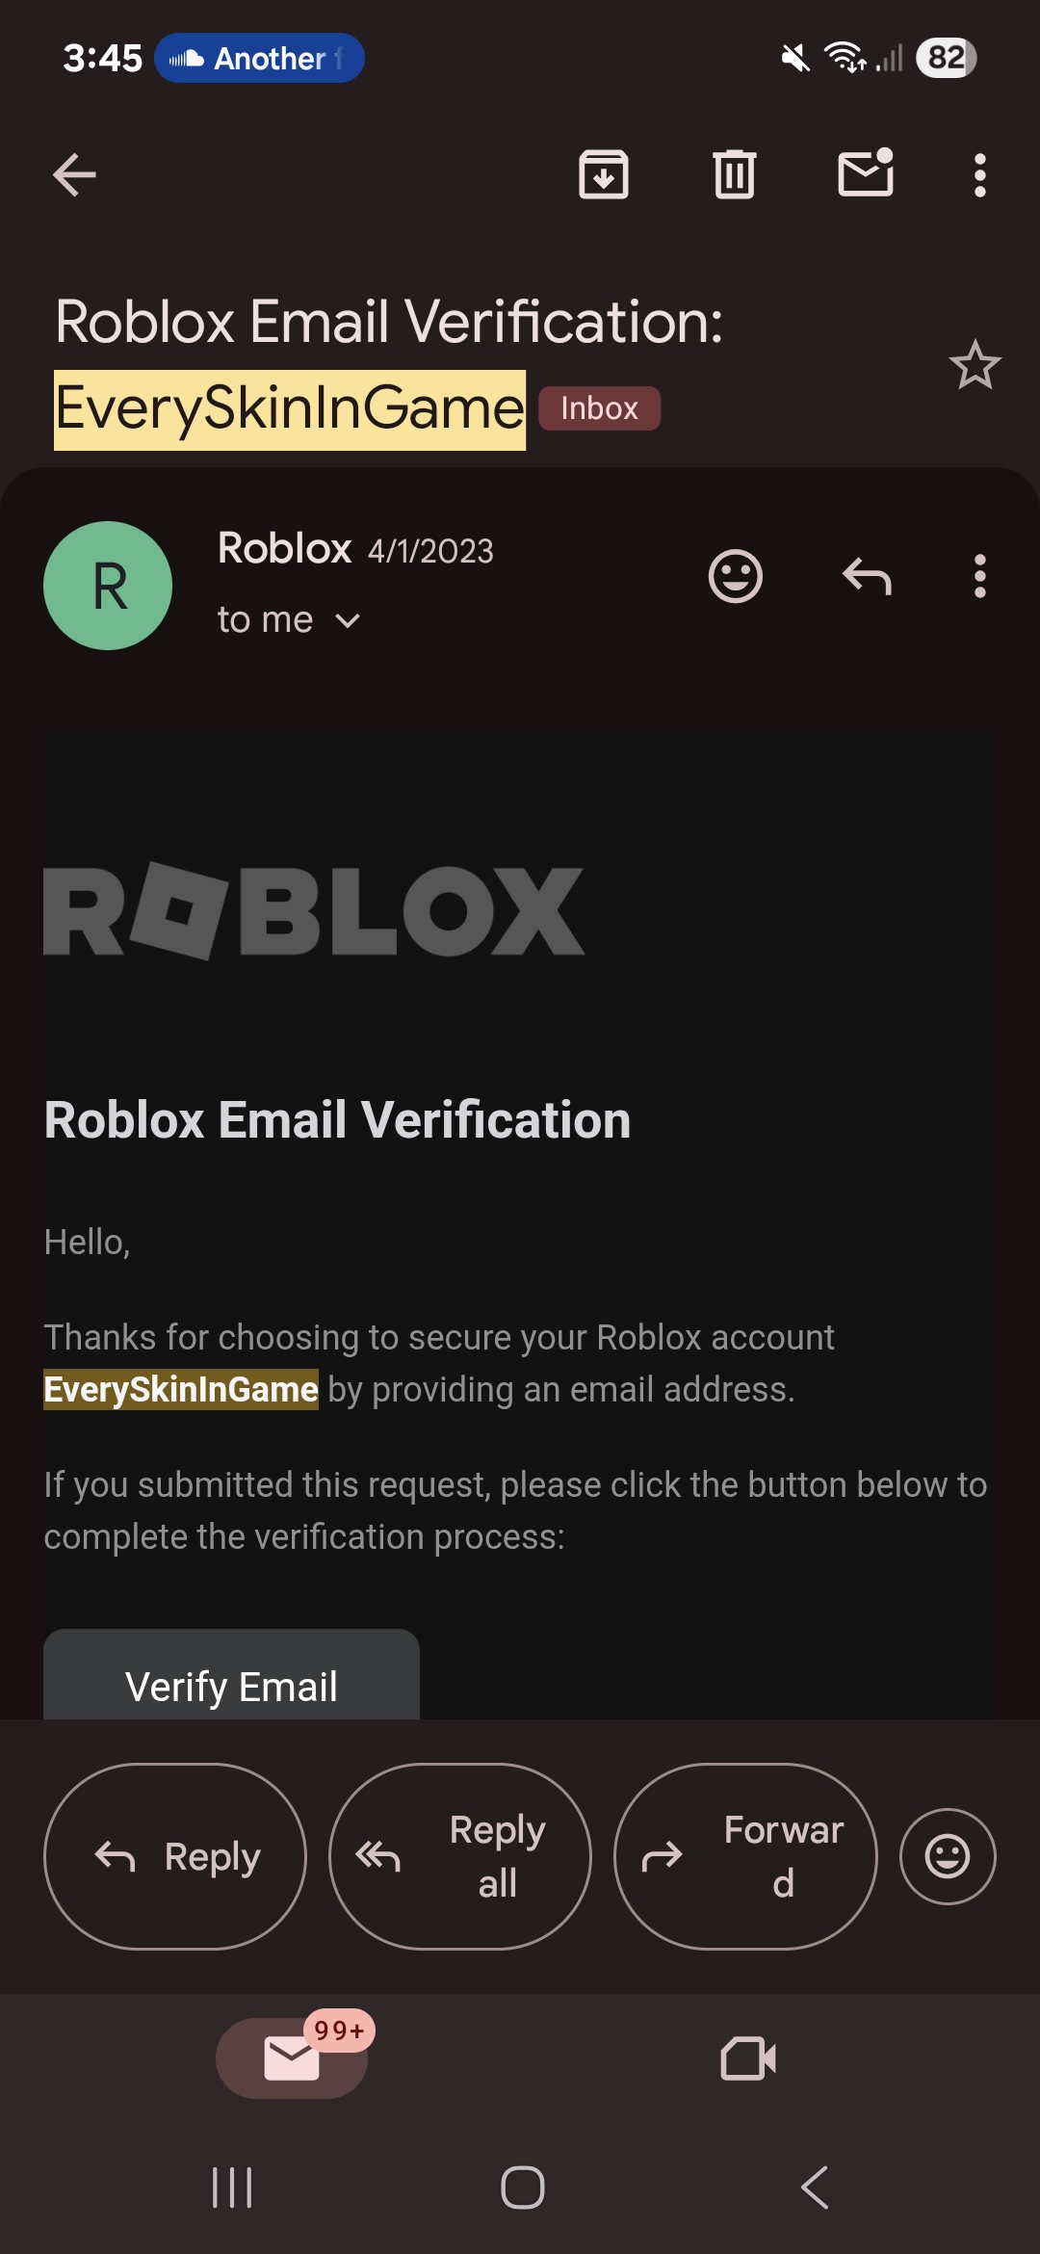Tap the Inbox label chip
This screenshot has width=1040, height=2254.
coord(599,408)
